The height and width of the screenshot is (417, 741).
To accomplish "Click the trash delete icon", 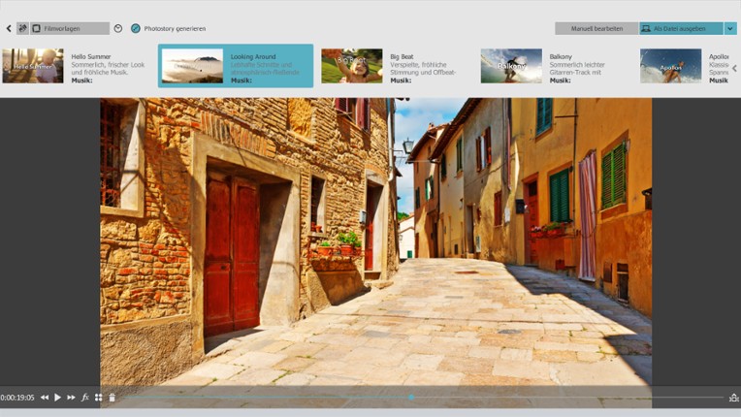I will (x=112, y=398).
